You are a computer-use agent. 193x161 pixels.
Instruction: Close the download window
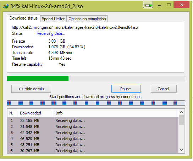point(181,5)
